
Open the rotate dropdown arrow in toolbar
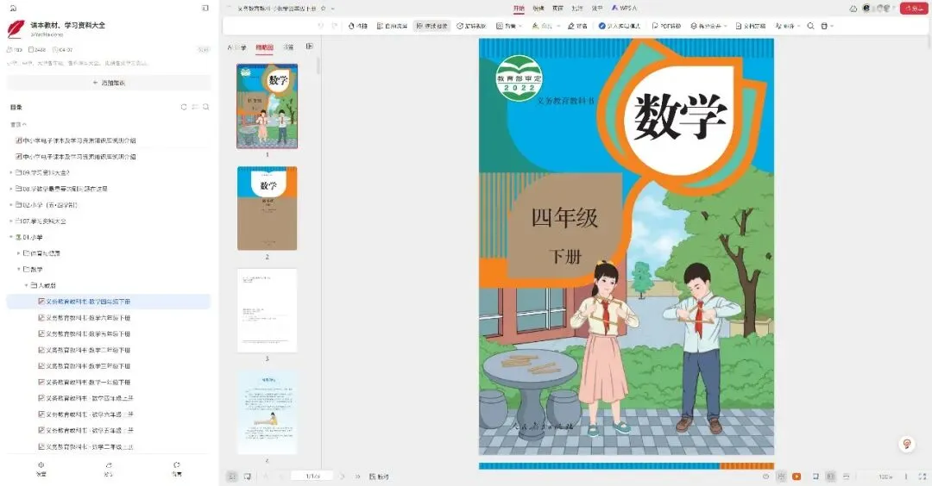tap(520, 26)
